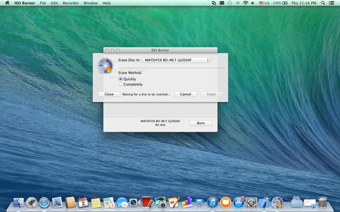This screenshot has height=212, width=340.
Task: Open the File menu
Action: click(x=43, y=3)
